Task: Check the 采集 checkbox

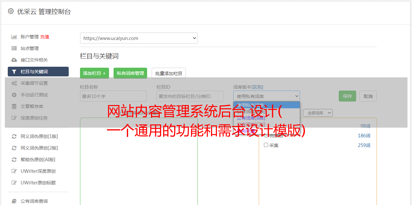Action: (x=266, y=145)
